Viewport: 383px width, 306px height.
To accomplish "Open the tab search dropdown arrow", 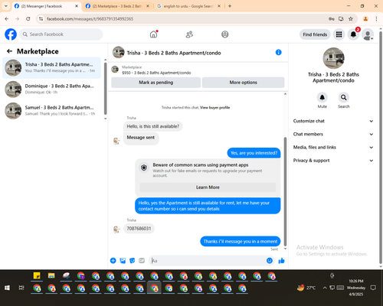I will pos(6,6).
